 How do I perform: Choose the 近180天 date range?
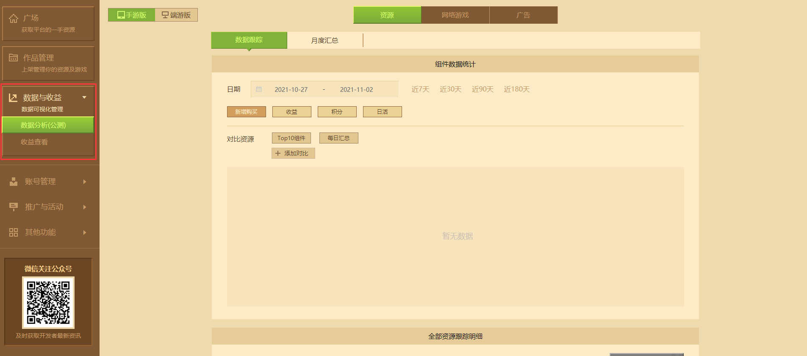coord(517,89)
